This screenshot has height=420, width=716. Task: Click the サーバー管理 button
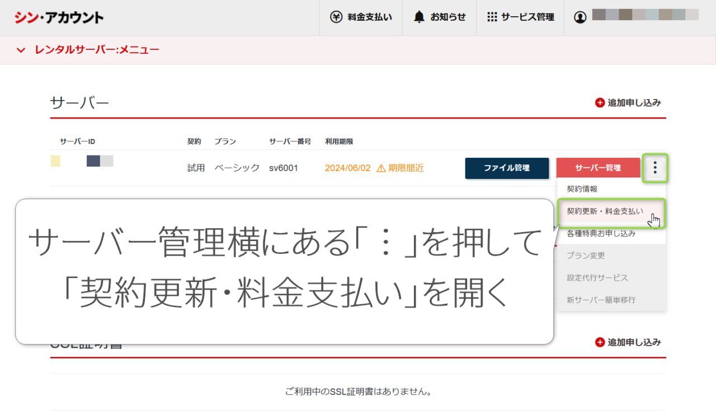(598, 168)
